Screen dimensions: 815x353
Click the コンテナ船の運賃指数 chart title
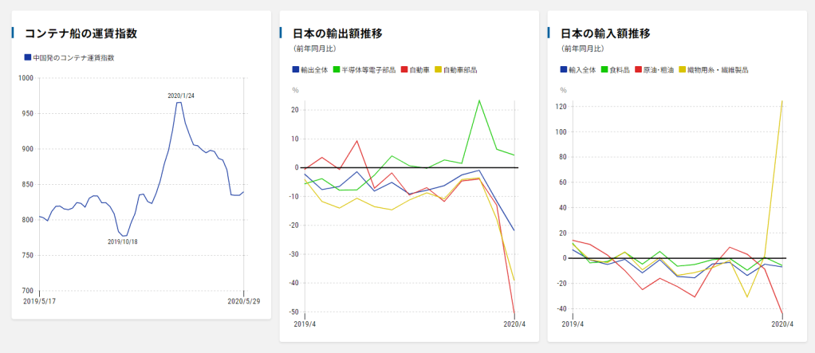point(81,33)
